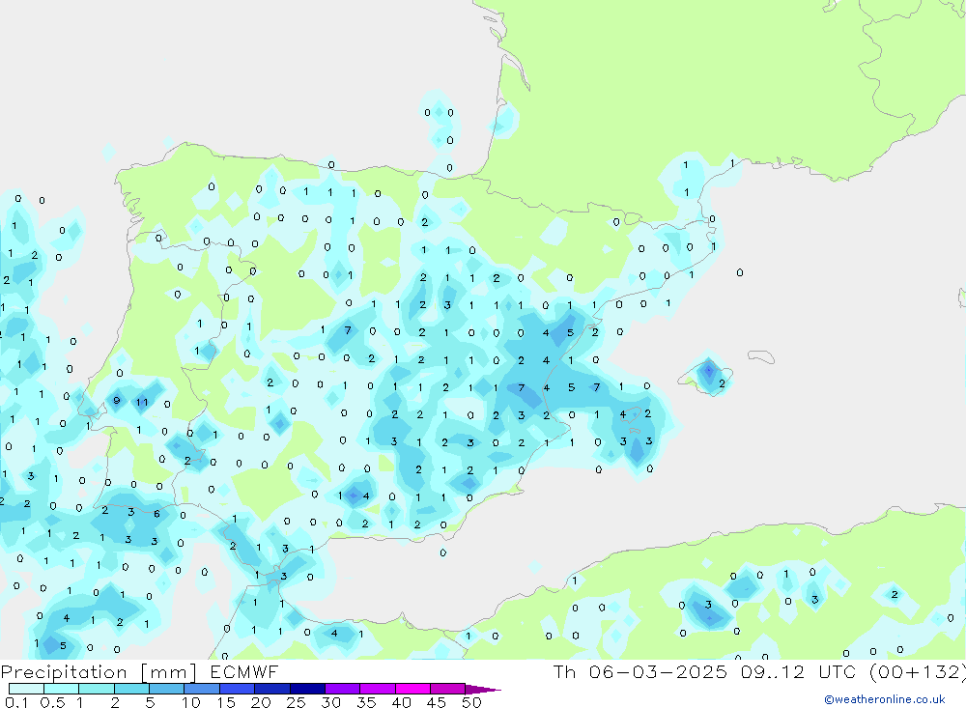Viewport: 966px width, 708px height.
Task: Click the '(00+132)' forecast offset text
Action: pos(917,671)
